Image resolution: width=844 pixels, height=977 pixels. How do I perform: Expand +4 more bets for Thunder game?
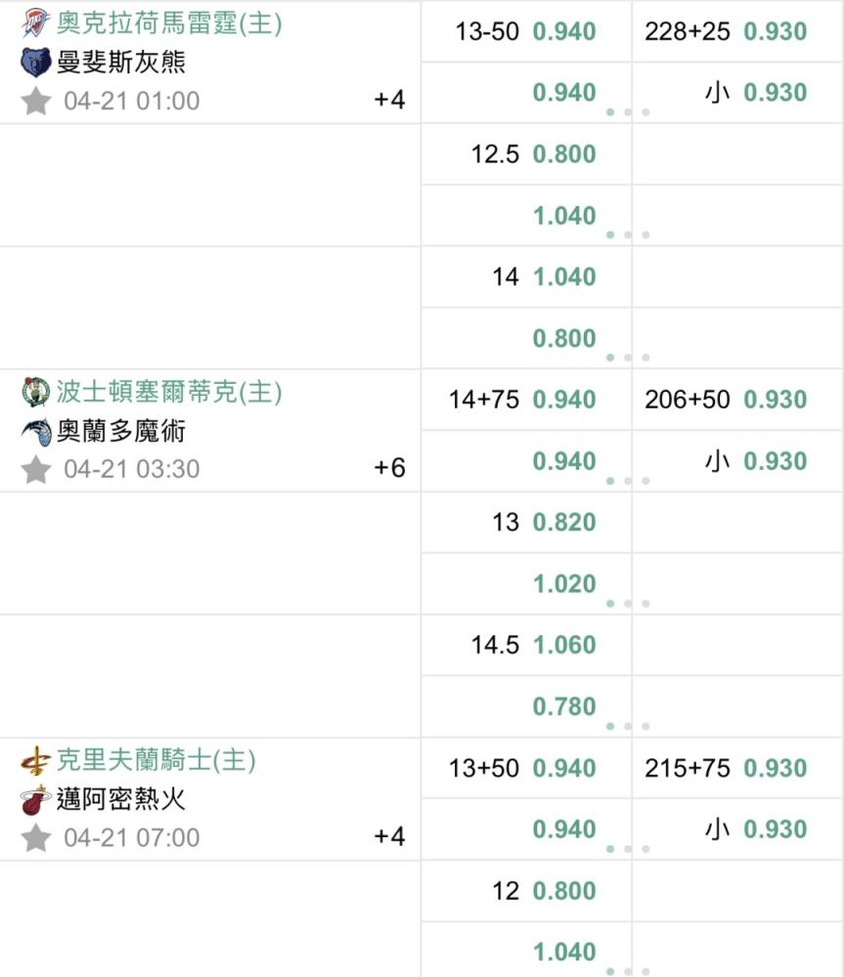pos(389,100)
